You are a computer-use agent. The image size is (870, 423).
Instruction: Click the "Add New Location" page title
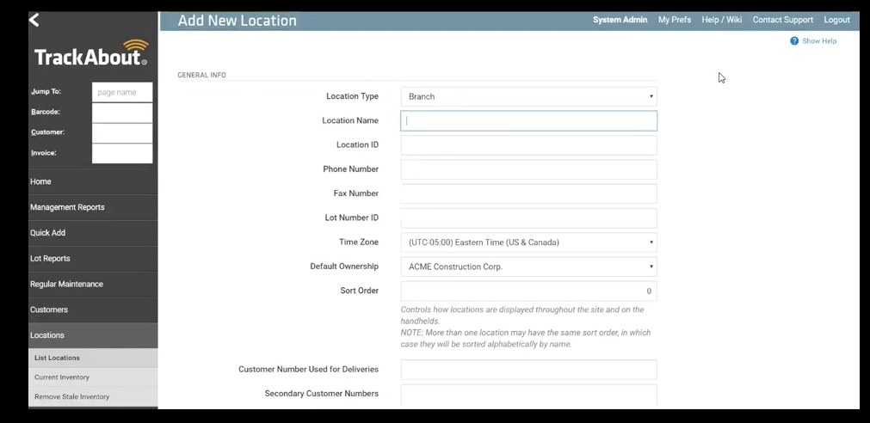[238, 21]
